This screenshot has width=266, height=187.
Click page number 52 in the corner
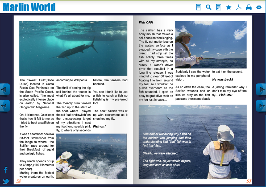pyautogui.click(x=19, y=181)
